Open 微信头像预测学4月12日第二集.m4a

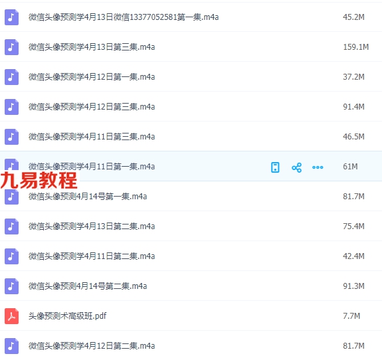[x=92, y=346]
